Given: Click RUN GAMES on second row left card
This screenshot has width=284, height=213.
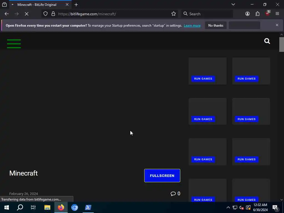Looking at the screenshot, I should pyautogui.click(x=203, y=119).
